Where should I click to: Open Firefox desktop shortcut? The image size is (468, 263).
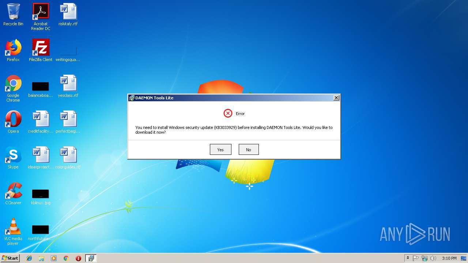[13, 50]
